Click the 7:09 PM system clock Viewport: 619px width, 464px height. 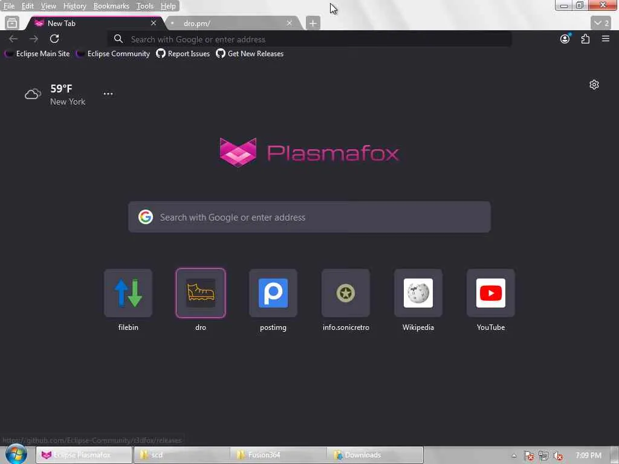pos(588,456)
